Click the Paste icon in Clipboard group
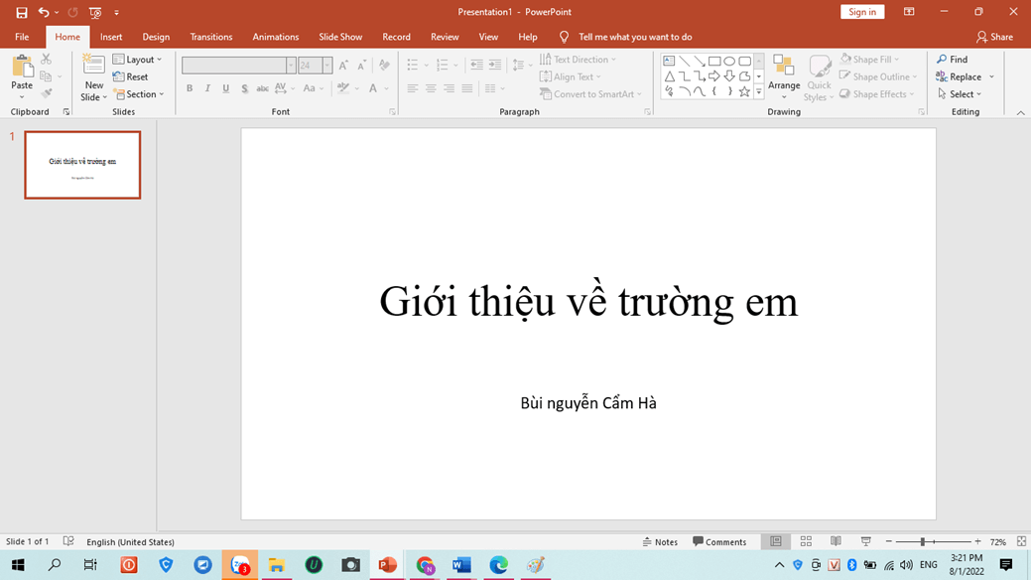Screen dimensions: 1031x580 22,70
